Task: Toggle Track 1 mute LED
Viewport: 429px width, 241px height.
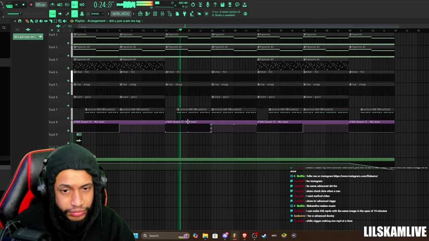Action: (x=68, y=43)
